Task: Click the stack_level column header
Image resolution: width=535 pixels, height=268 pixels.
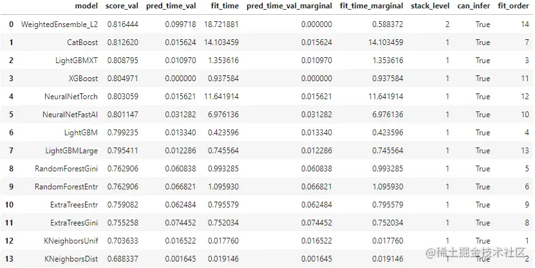Action: coord(430,6)
